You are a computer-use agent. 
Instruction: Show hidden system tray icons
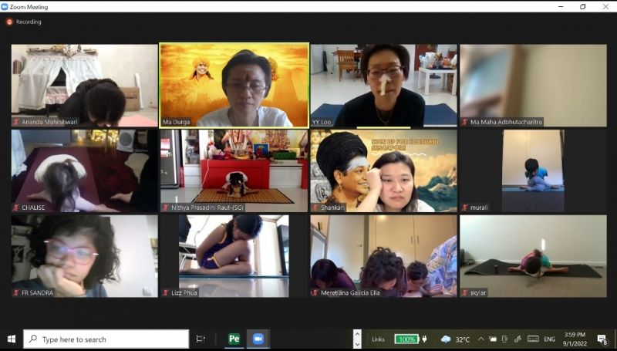(480, 339)
